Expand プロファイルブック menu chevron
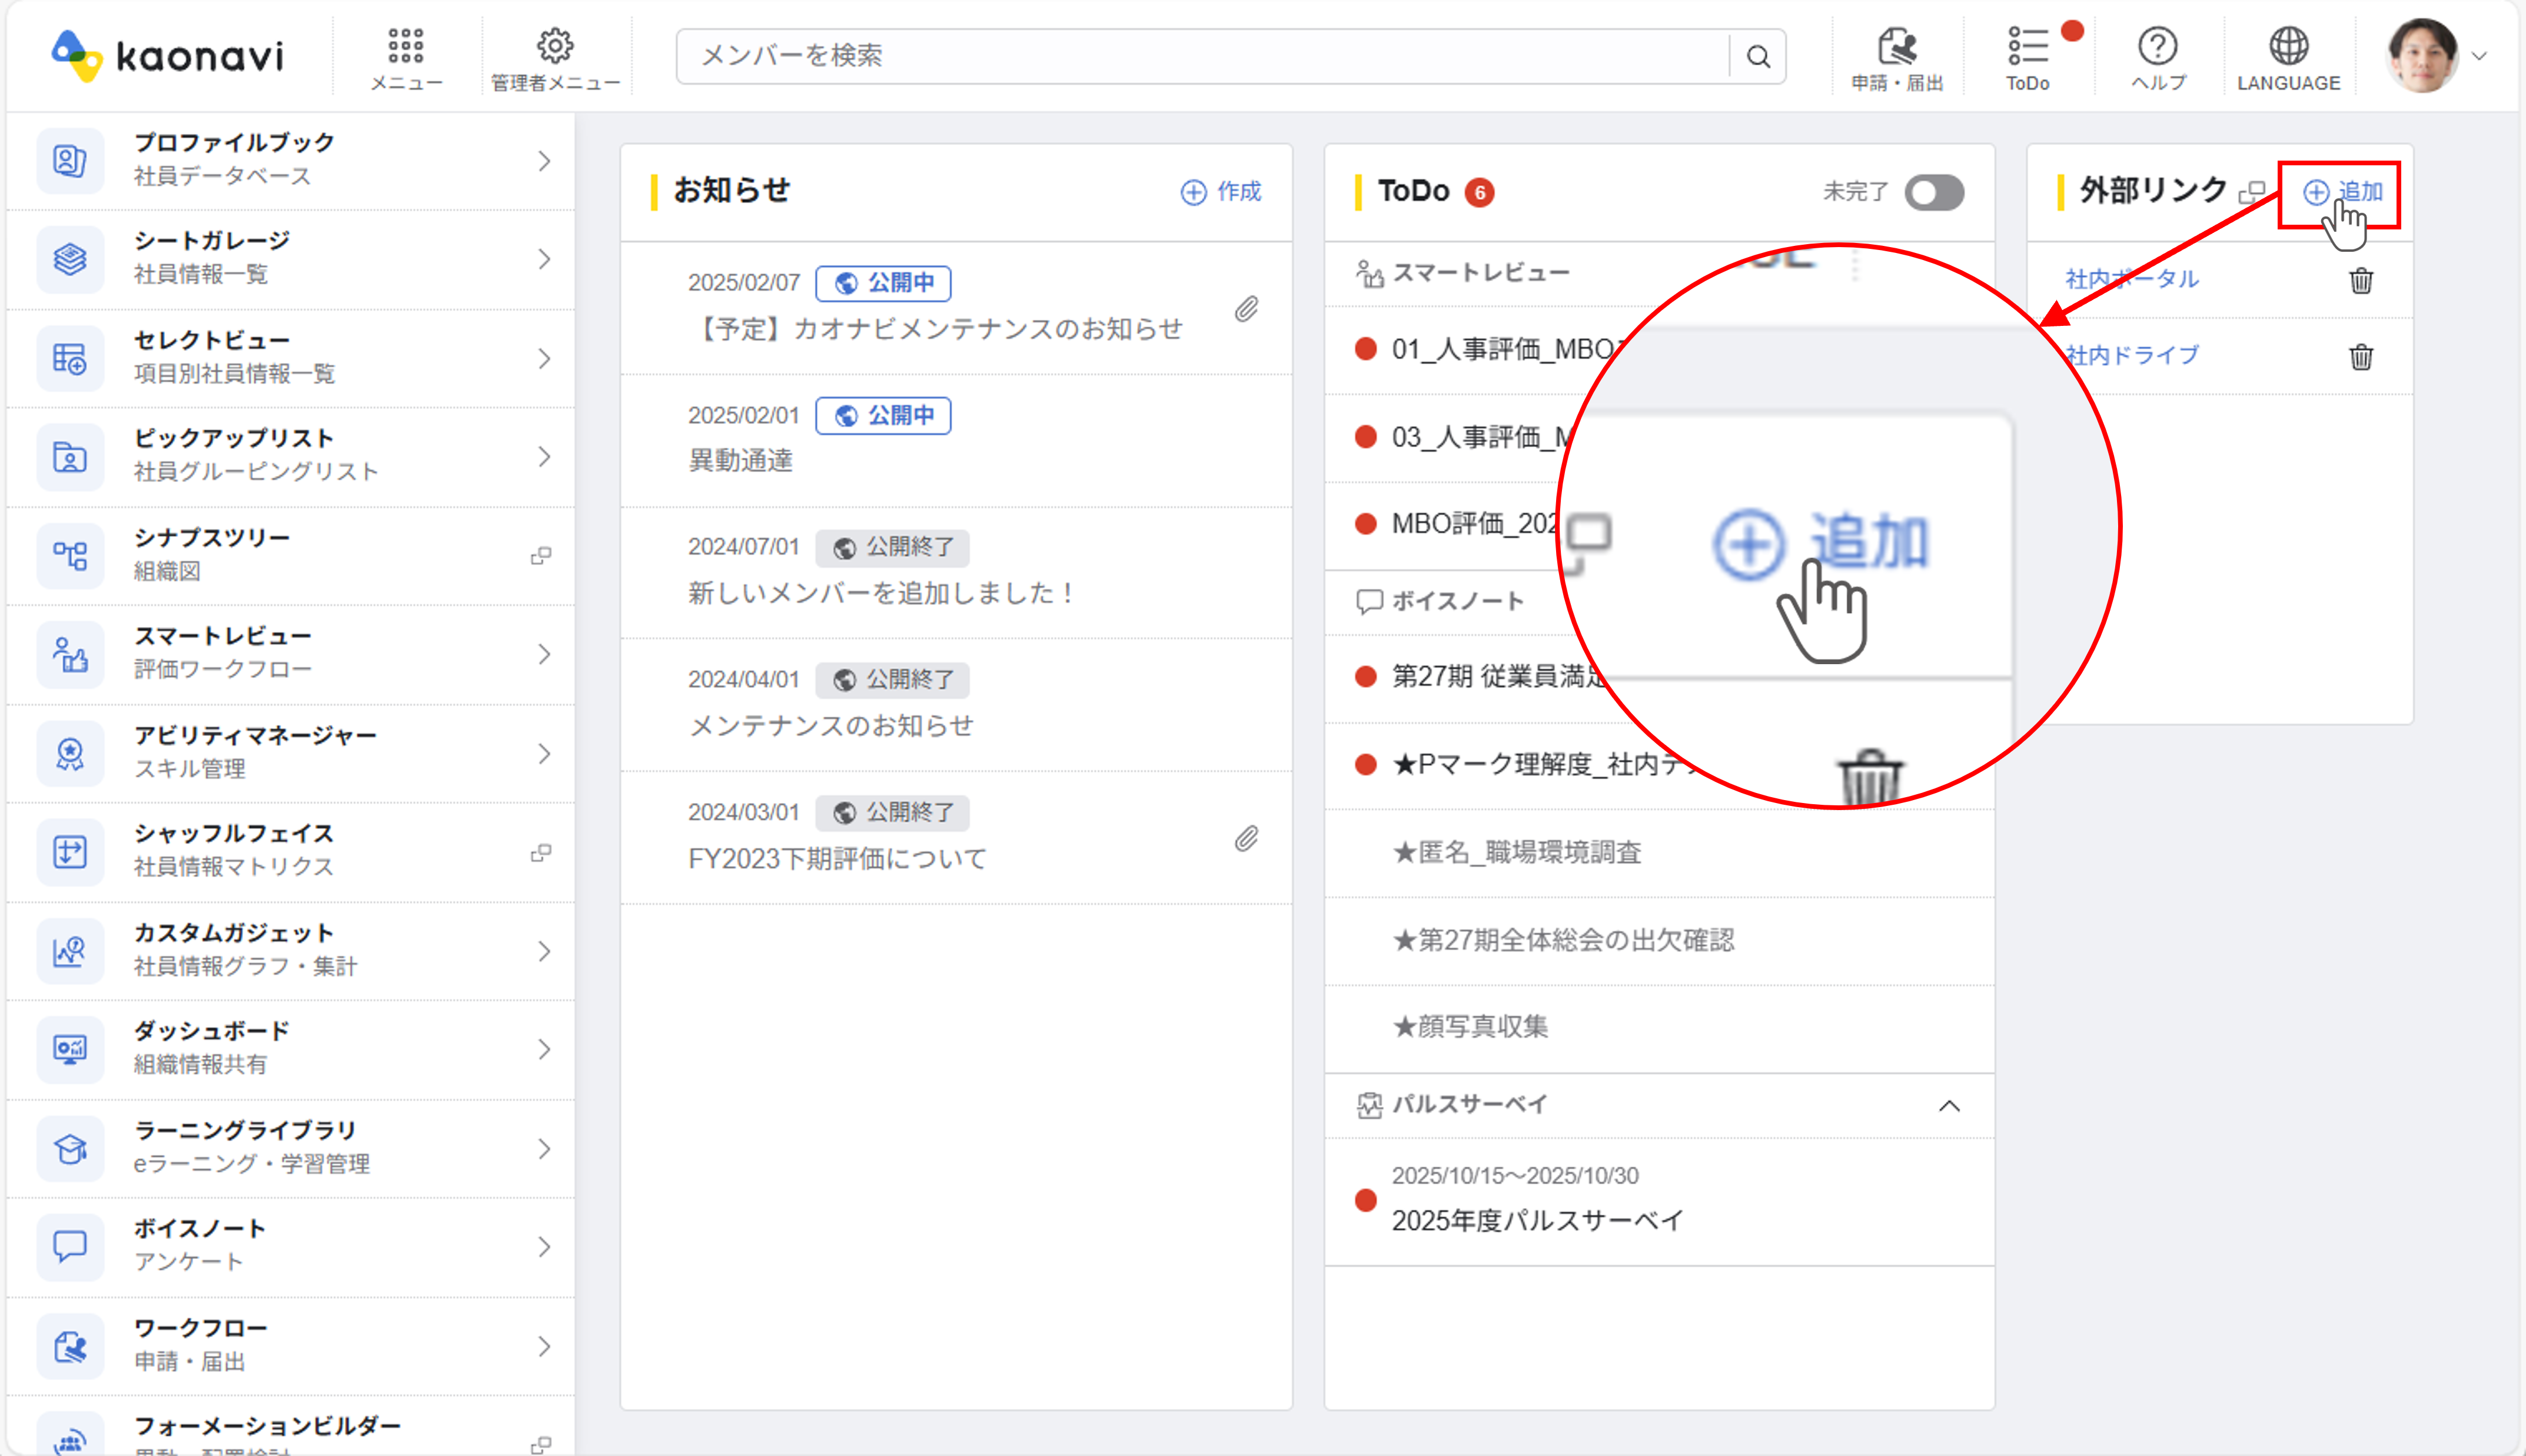Screen dimensions: 2526x1456 click(544, 160)
